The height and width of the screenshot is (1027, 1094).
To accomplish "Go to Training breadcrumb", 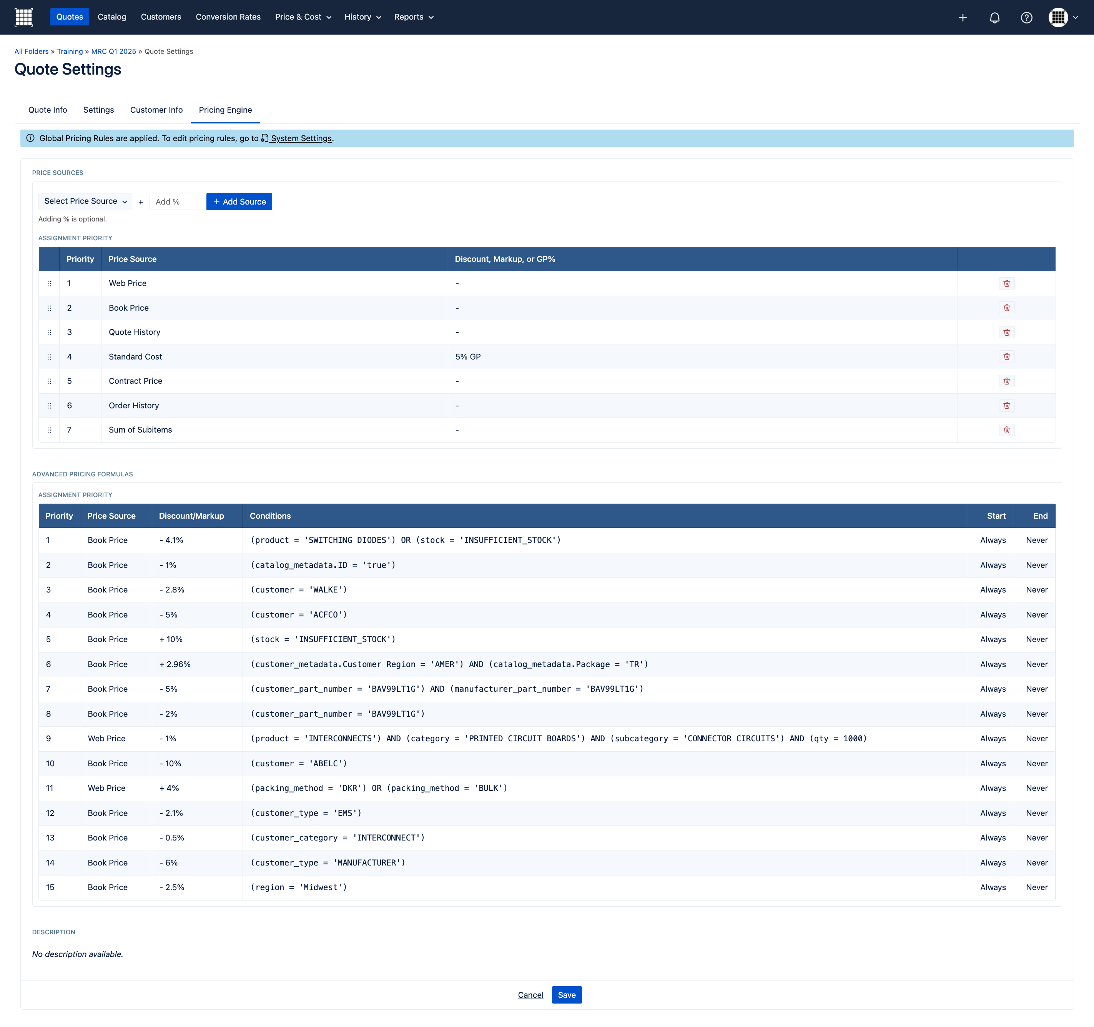I will pos(70,52).
